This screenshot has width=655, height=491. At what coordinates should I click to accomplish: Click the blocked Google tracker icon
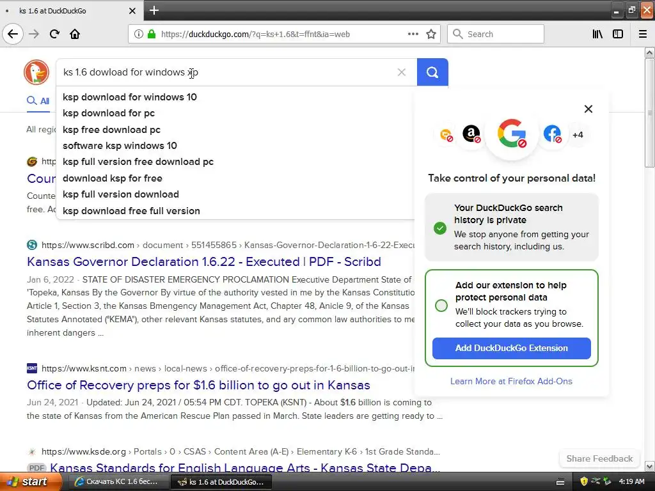pyautogui.click(x=512, y=134)
